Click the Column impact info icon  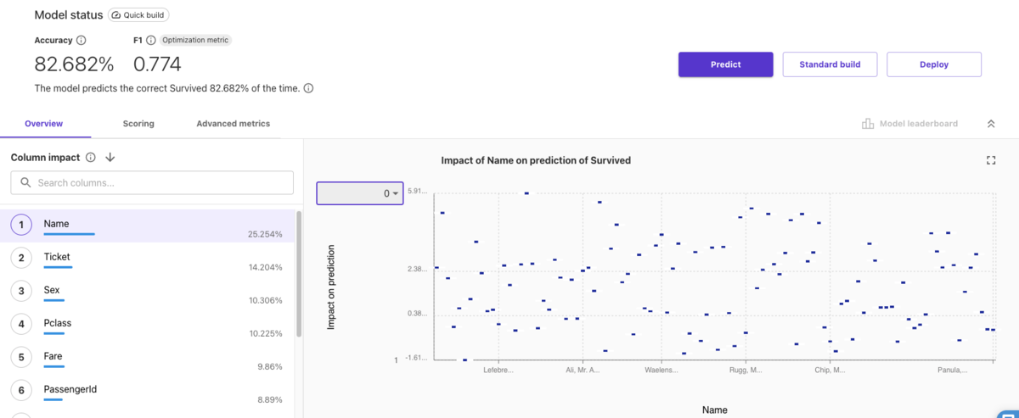pyautogui.click(x=91, y=158)
